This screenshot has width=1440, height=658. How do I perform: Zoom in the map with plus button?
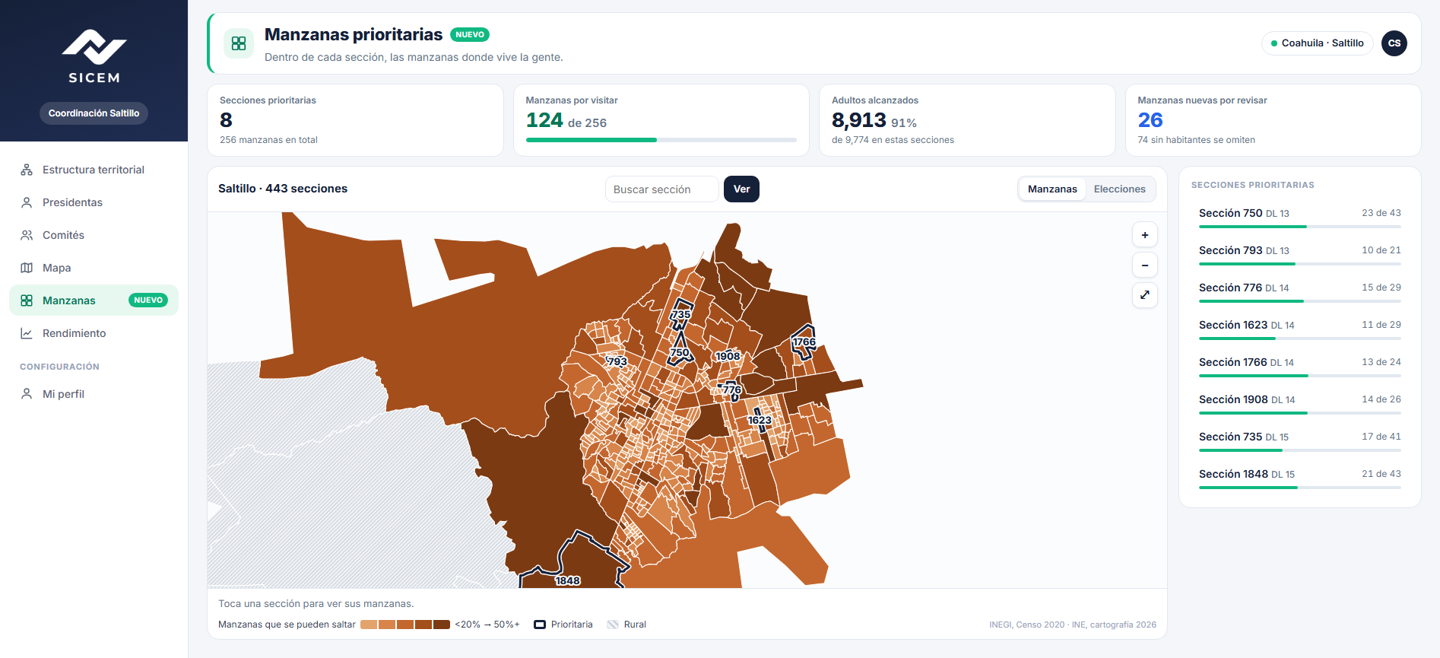point(1145,235)
